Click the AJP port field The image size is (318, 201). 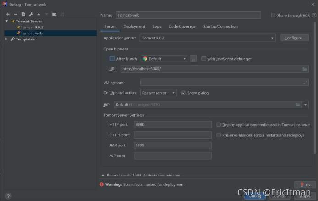173,156
